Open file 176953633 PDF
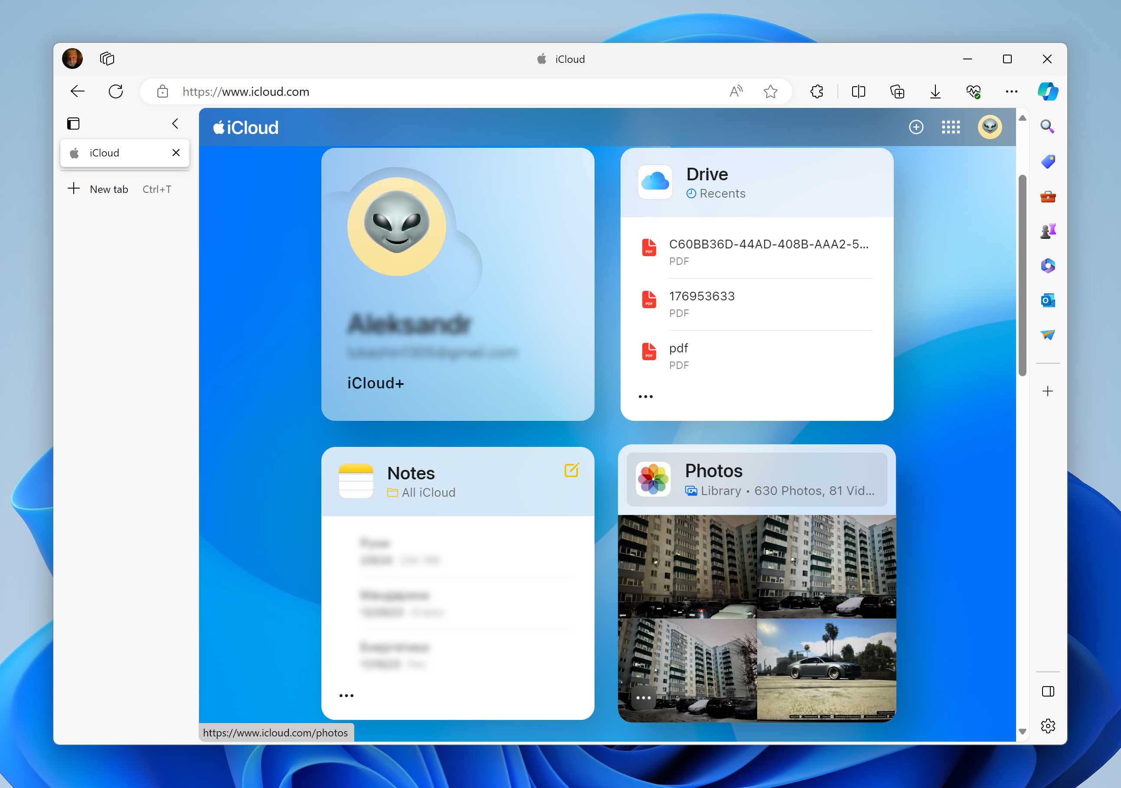Viewport: 1121px width, 788px height. click(x=756, y=304)
